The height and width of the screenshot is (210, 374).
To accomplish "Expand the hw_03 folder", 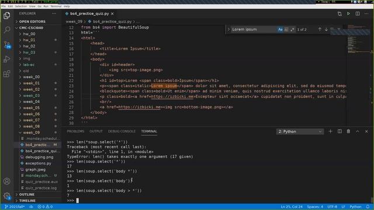I will 29,52.
